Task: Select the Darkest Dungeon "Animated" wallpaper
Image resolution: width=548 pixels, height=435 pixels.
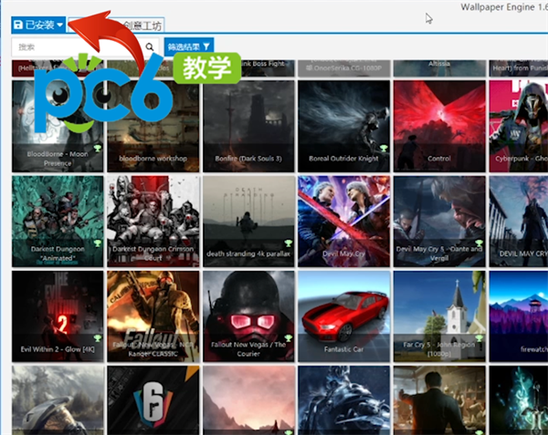Action: pyautogui.click(x=58, y=222)
